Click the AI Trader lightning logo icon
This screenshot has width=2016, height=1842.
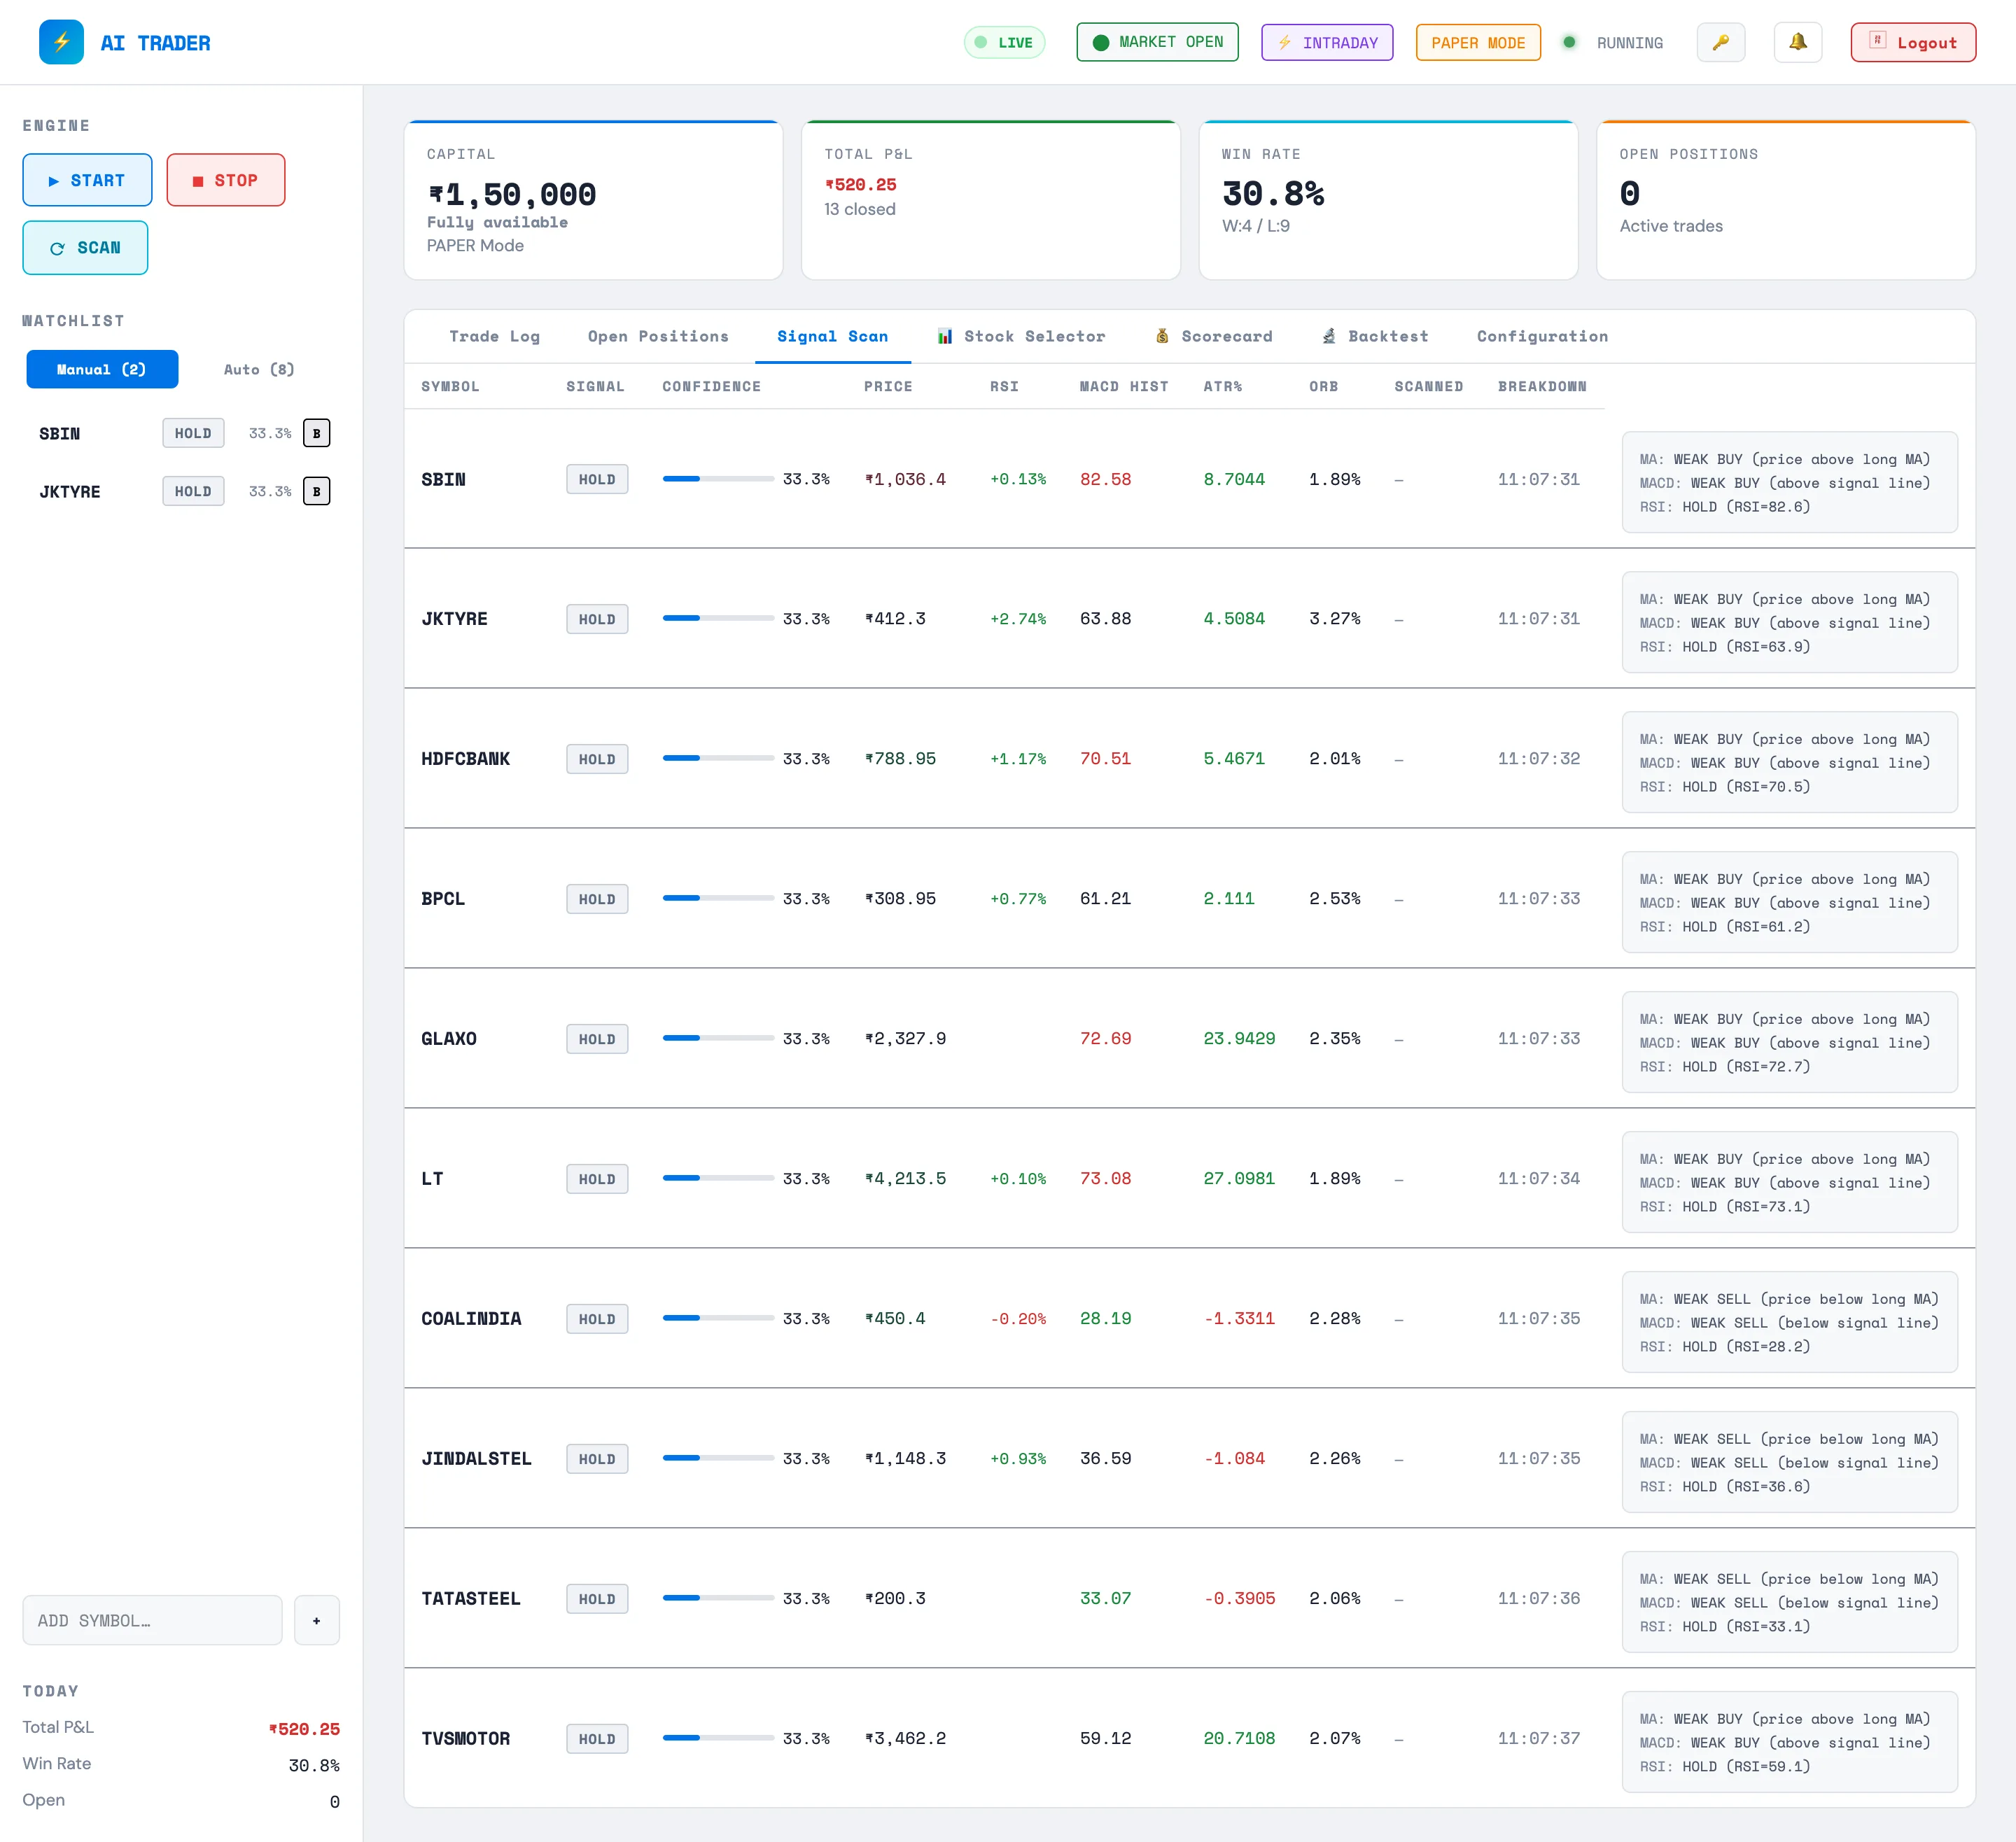click(61, 42)
